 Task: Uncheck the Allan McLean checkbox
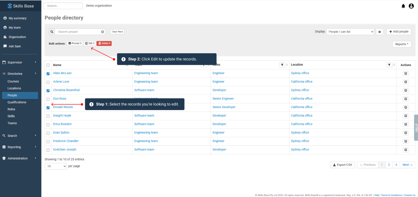pyautogui.click(x=48, y=74)
